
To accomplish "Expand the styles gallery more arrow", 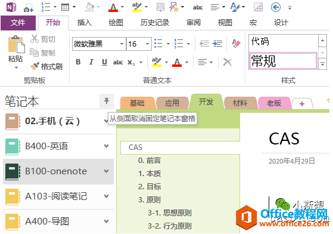I will coord(322,64).
